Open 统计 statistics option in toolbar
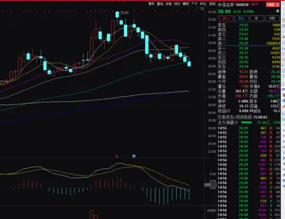Screen dimensions: 285x219 click(x=177, y=4)
